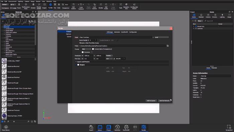This screenshot has height=132, width=234.
Task: Toggle Performance Mode in the toolbar
Action: click(26, 6)
